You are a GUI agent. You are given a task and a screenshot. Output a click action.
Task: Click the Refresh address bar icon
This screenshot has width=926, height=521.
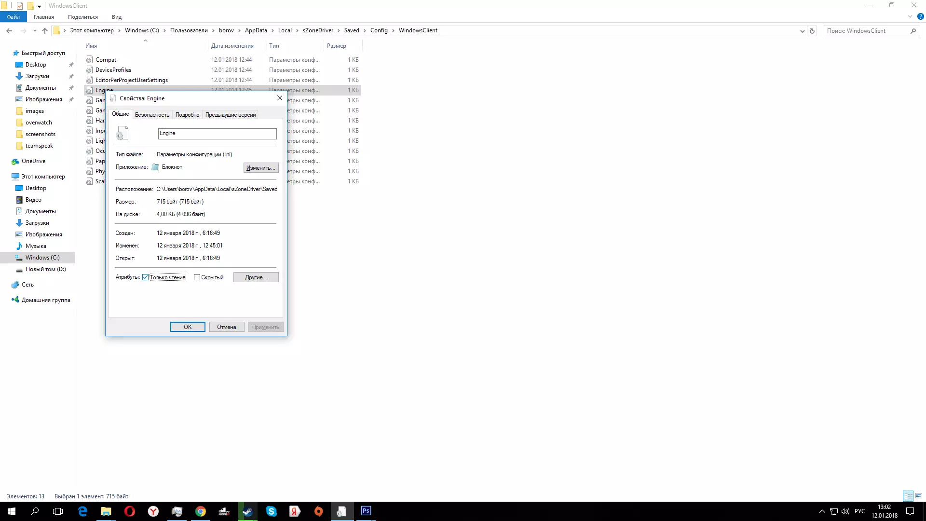point(812,31)
